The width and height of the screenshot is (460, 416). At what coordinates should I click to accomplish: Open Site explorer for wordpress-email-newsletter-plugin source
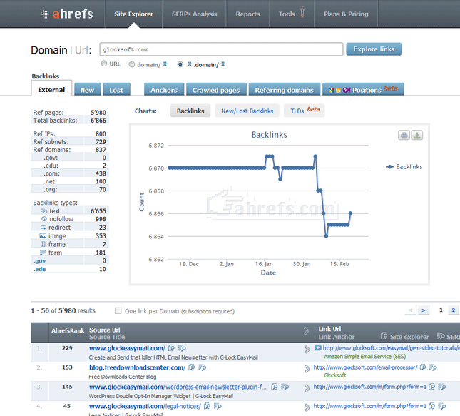[275, 387]
